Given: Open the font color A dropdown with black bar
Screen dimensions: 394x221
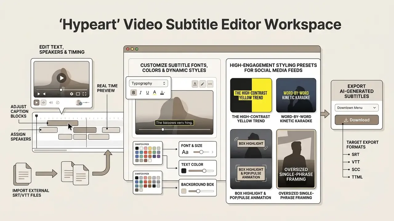Looking at the screenshot, I should pyautogui.click(x=163, y=93).
